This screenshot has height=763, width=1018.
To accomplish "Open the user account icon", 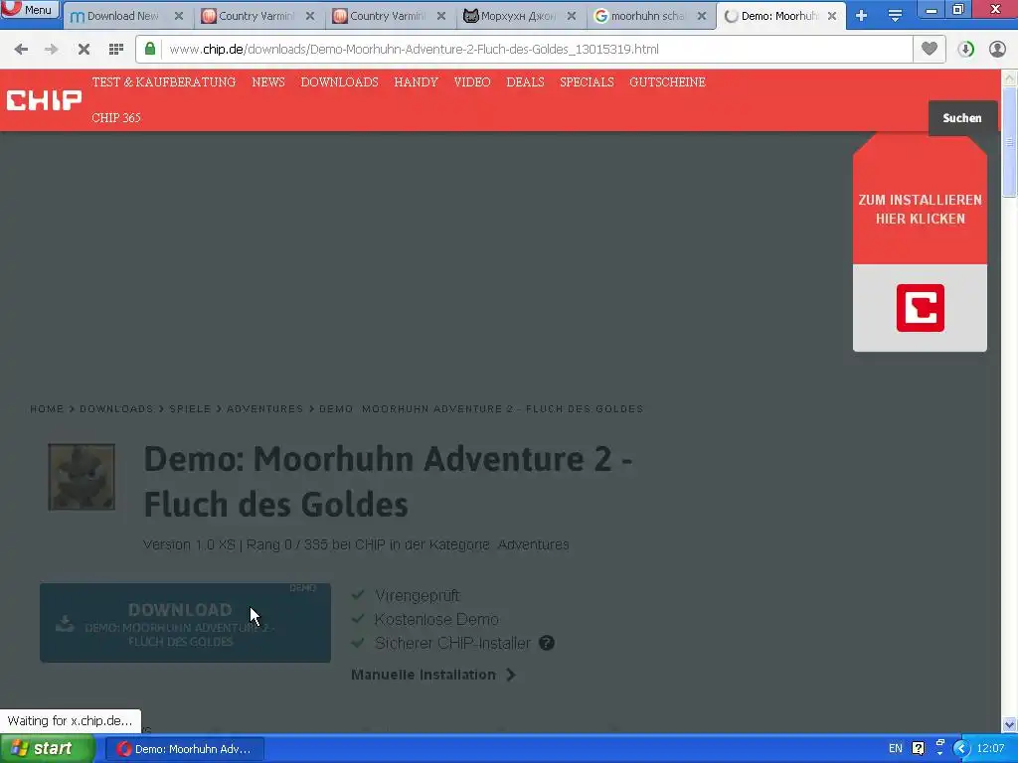I will tap(997, 49).
